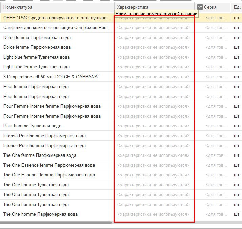The image size is (242, 229).
Task: Click шт unit cell in the Салфетки row
Action: [237, 28]
